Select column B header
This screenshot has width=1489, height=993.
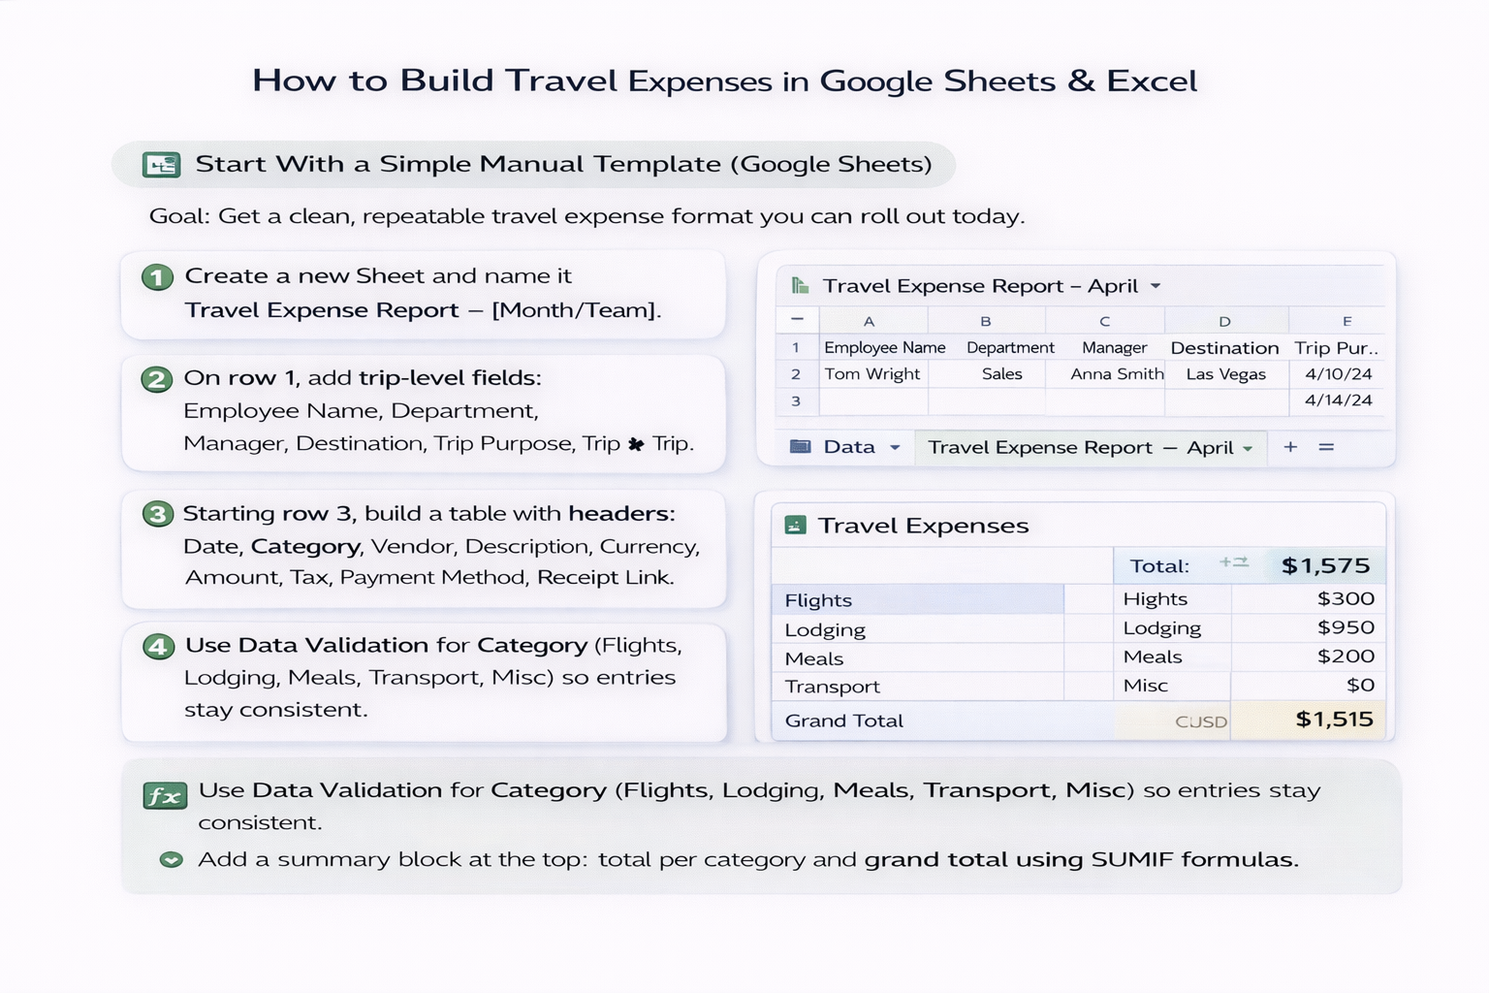pos(986,321)
